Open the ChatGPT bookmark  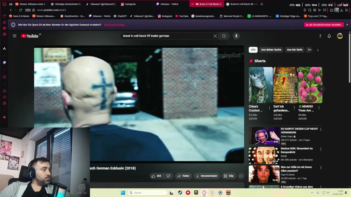click(120, 16)
